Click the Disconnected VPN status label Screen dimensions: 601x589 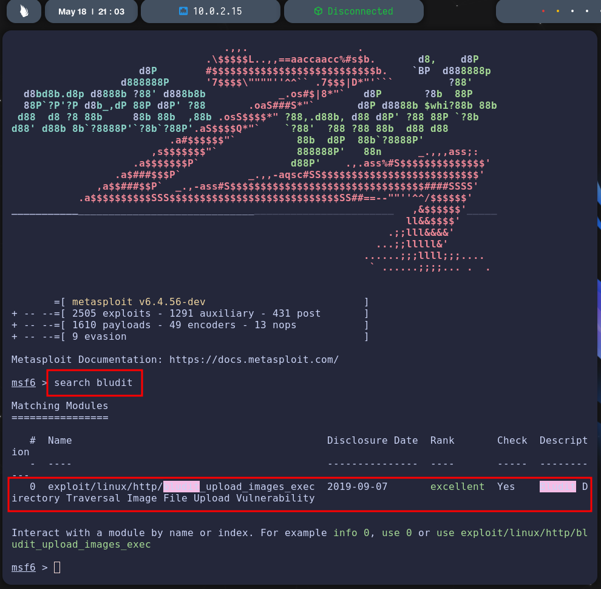coord(360,11)
